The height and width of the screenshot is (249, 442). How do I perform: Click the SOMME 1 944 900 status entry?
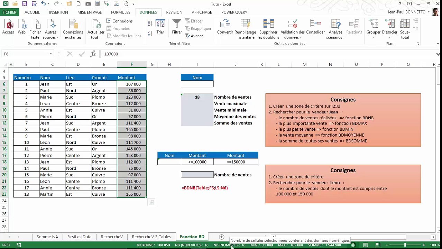[324, 245]
